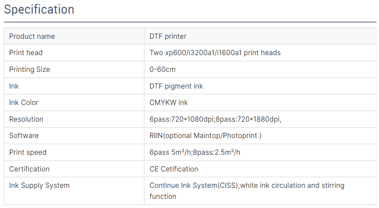Click the DTF printer value
The image size is (379, 208).
point(168,37)
